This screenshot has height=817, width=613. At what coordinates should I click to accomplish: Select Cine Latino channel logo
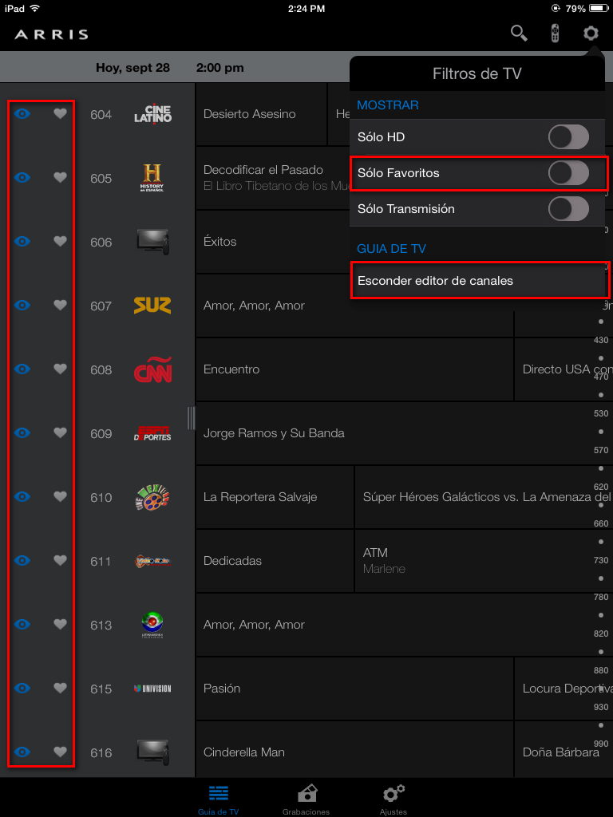tap(152, 113)
